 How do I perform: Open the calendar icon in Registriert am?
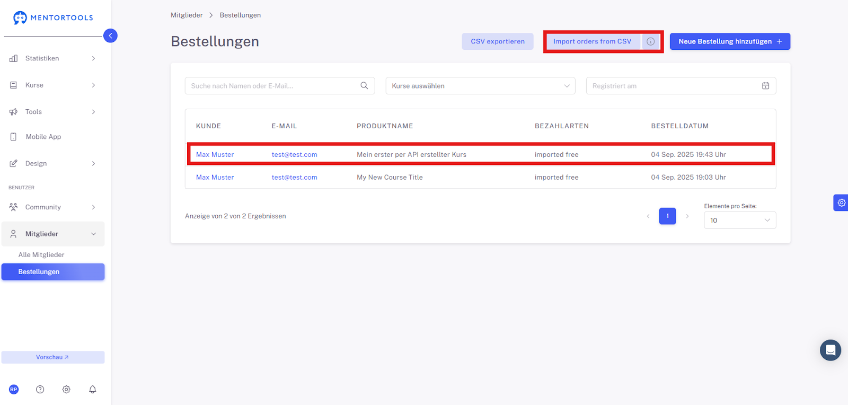pyautogui.click(x=765, y=86)
